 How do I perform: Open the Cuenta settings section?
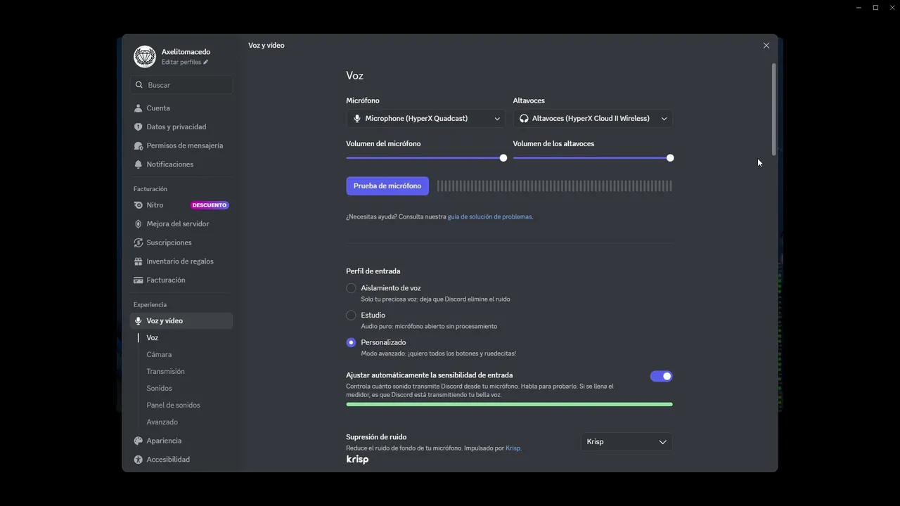[181, 108]
